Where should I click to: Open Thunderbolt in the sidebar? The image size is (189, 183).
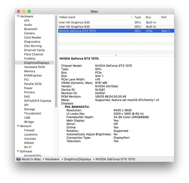click(32, 113)
